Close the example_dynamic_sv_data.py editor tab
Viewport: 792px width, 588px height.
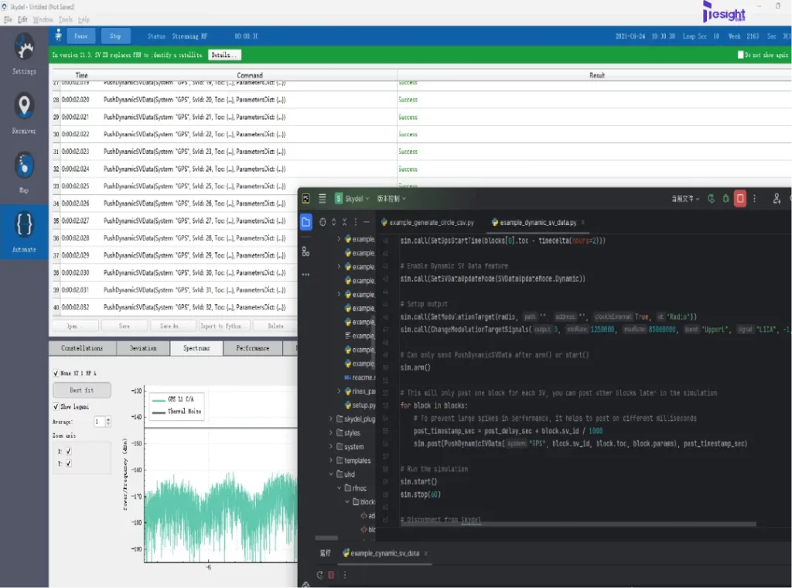583,222
